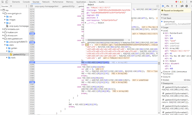The image size is (192, 115).
Task: Toggle pause on exceptions button
Action: pos(187,6)
